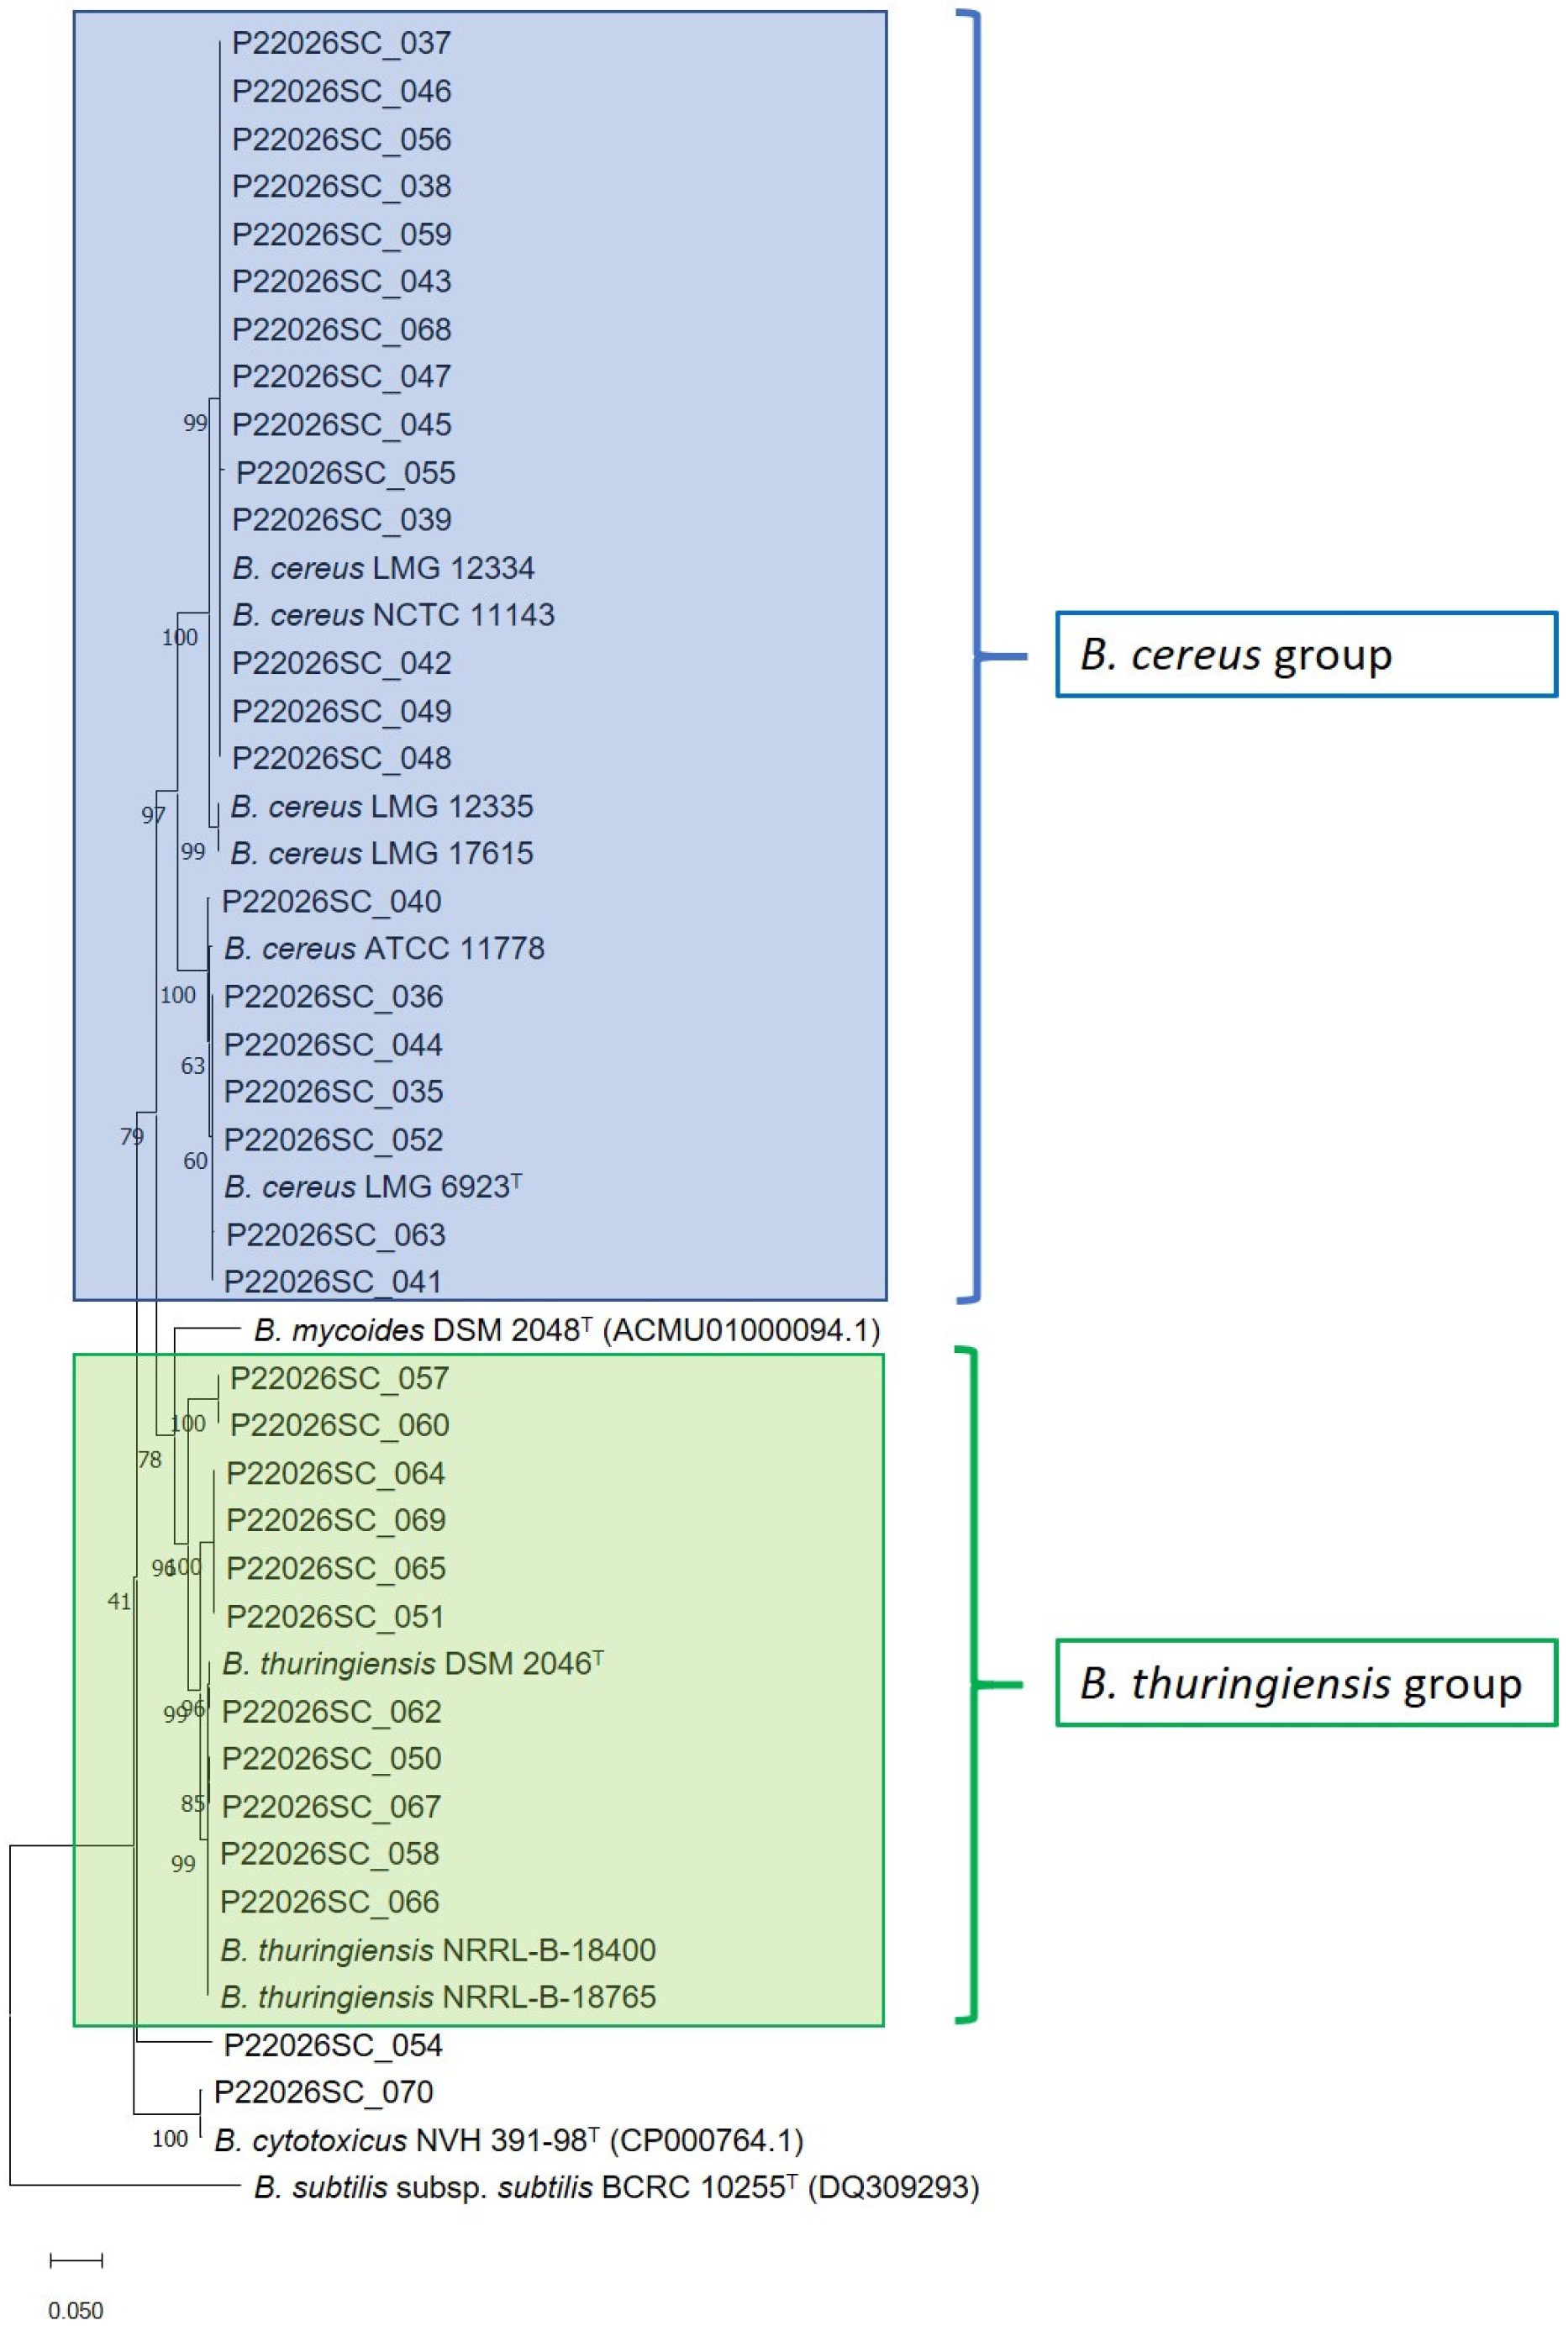The width and height of the screenshot is (1568, 2326).
Task: Select isolate P22026SC_055 in blue clade
Action: pos(345,473)
